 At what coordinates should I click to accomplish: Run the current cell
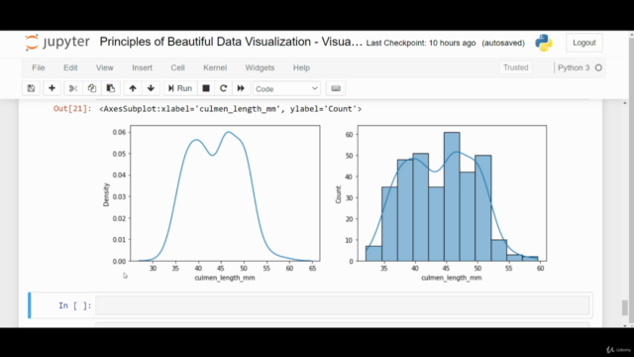(x=180, y=88)
